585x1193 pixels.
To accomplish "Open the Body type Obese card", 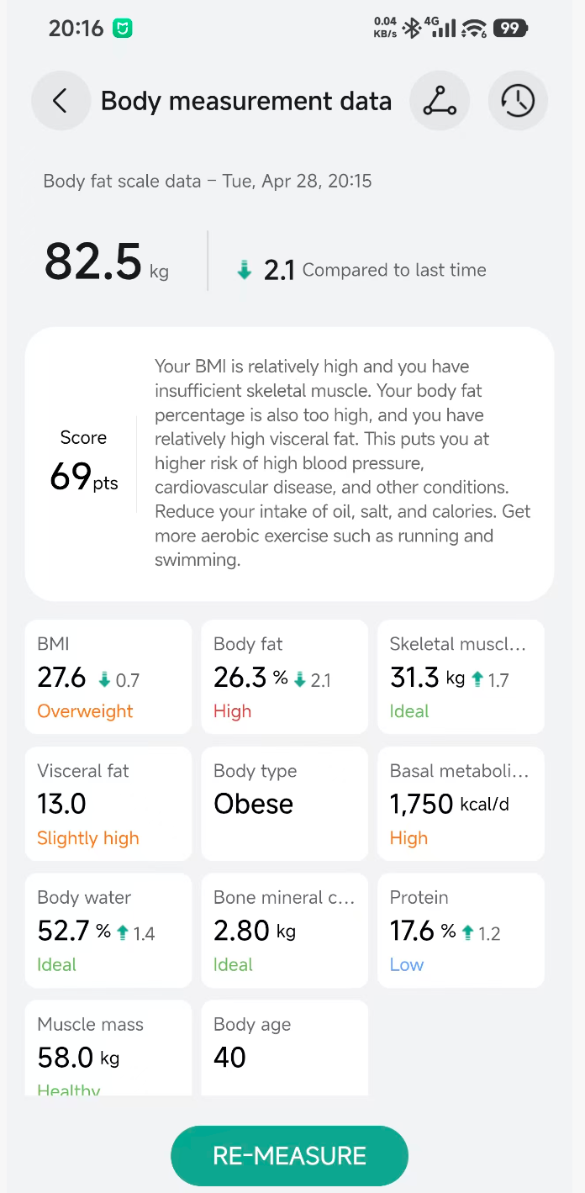I will click(x=285, y=804).
